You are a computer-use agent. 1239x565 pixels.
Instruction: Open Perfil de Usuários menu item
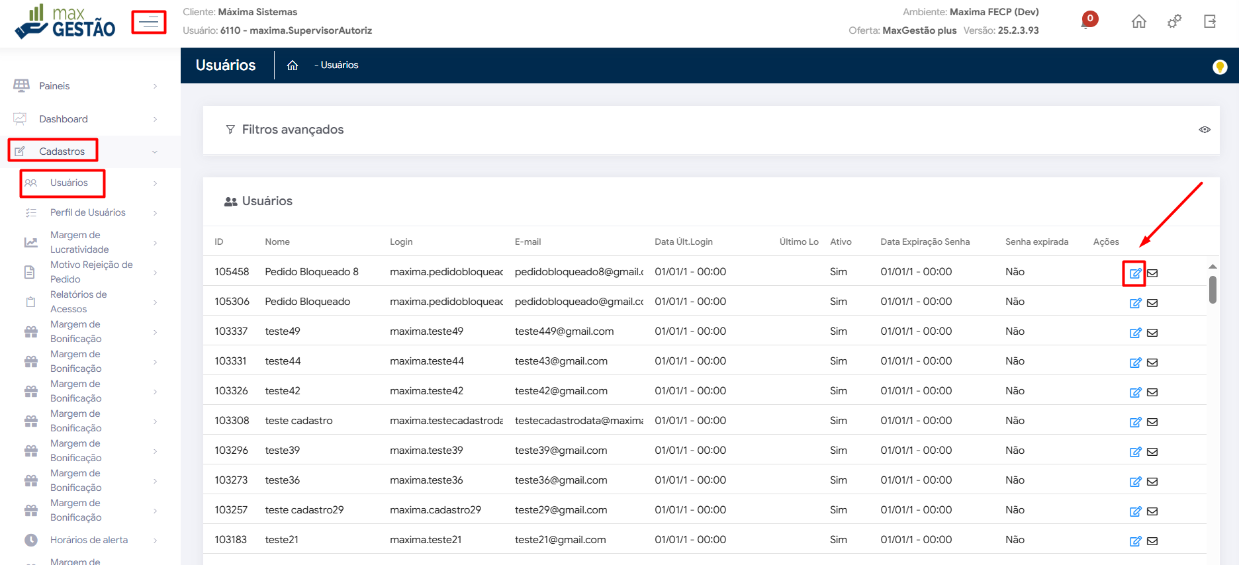click(87, 212)
